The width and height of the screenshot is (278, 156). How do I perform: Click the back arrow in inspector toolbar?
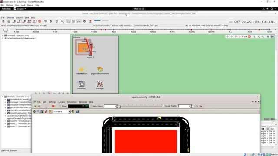coord(228,36)
